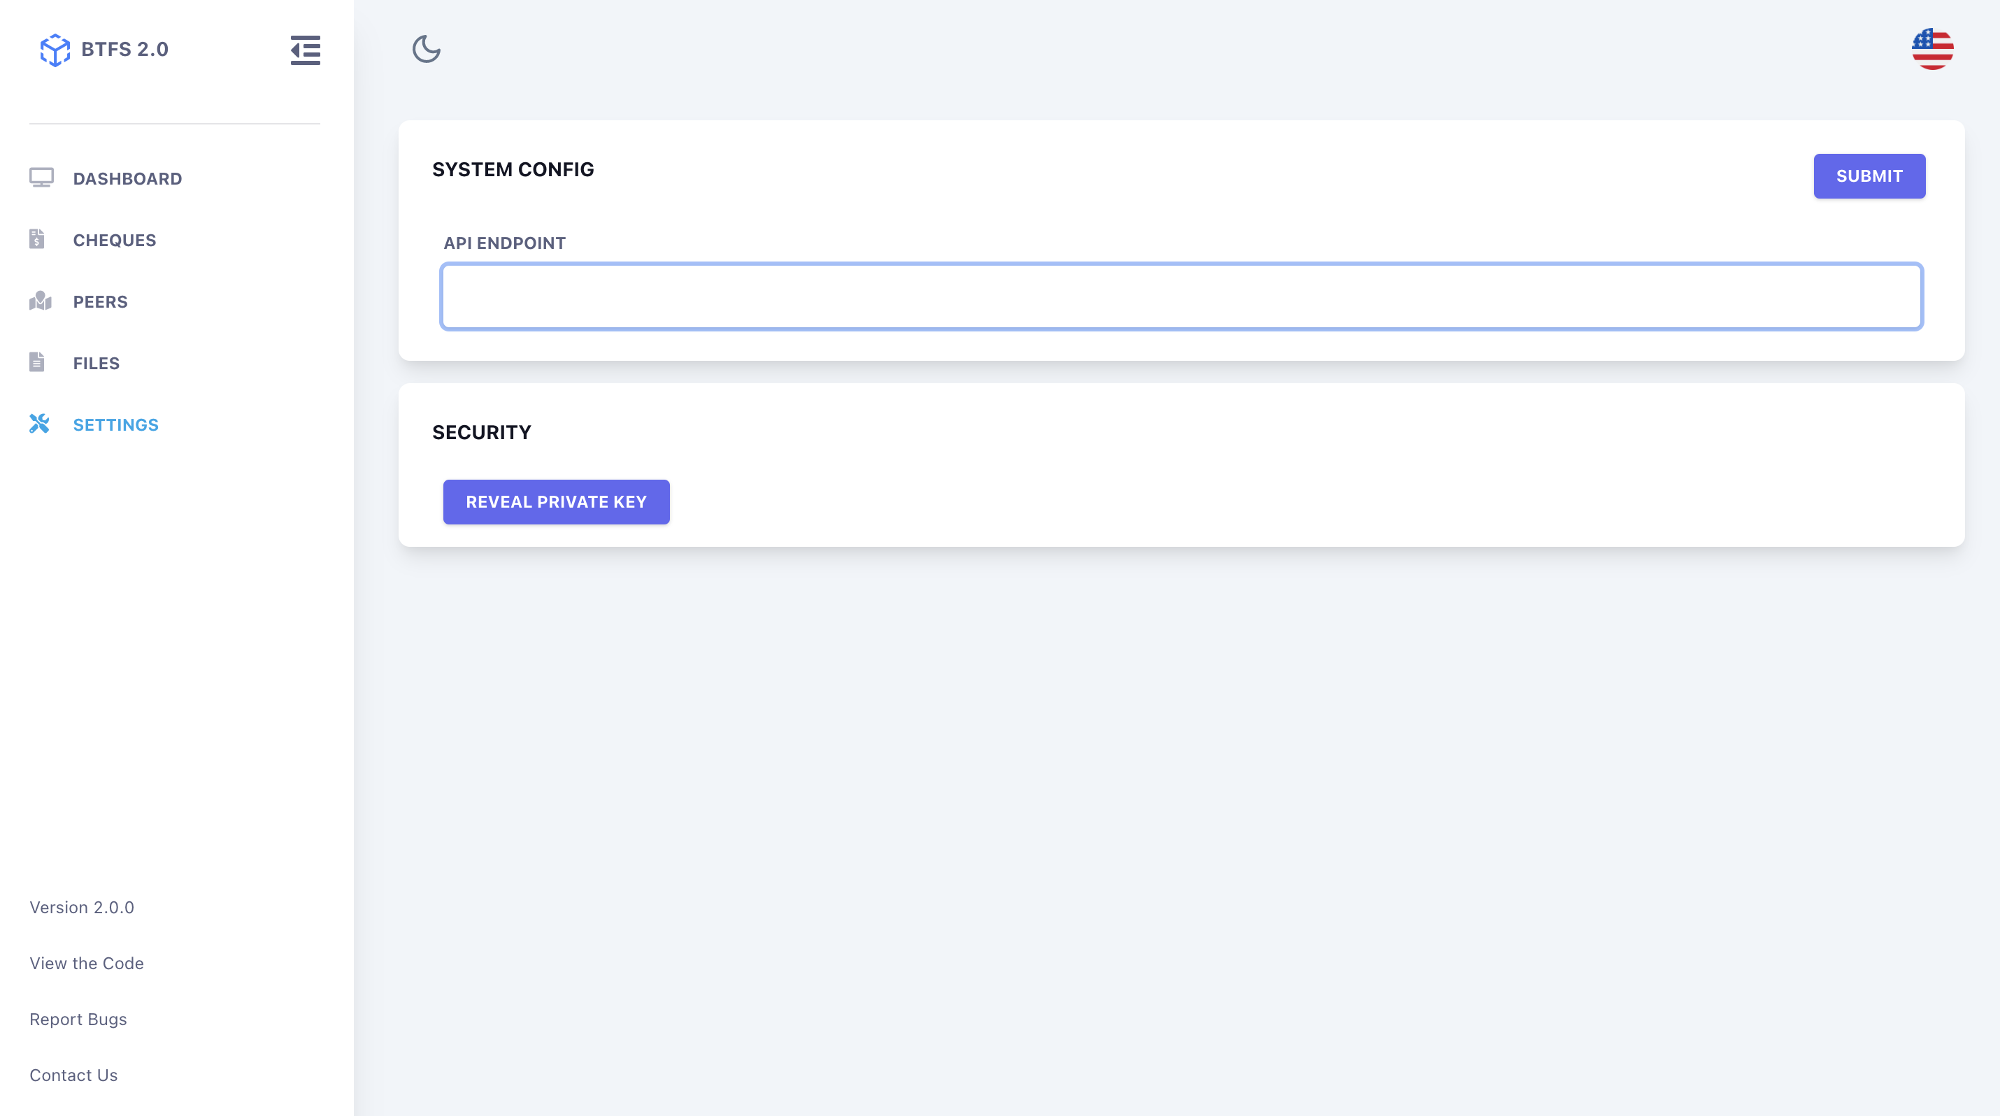This screenshot has width=2000, height=1116.
Task: Click the Dashboard monitor icon
Action: (41, 178)
